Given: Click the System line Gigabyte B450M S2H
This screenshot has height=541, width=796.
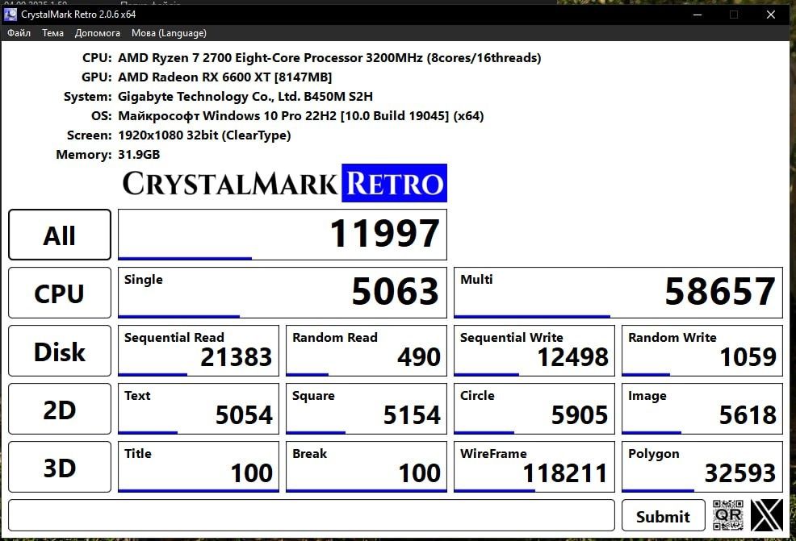Looking at the screenshot, I should (x=245, y=96).
